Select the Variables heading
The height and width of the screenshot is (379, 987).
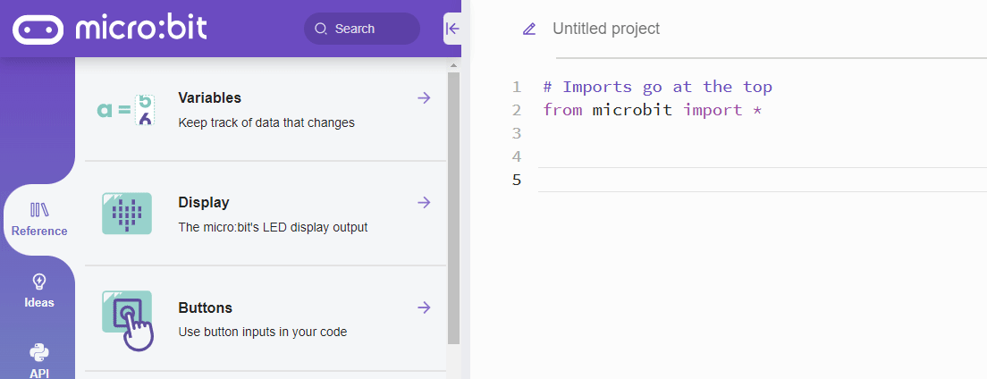[x=209, y=97]
